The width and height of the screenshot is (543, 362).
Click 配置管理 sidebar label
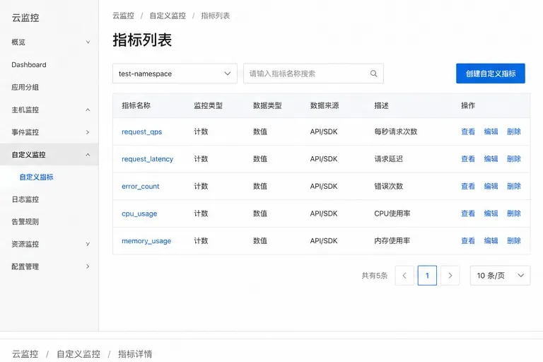[25, 267]
